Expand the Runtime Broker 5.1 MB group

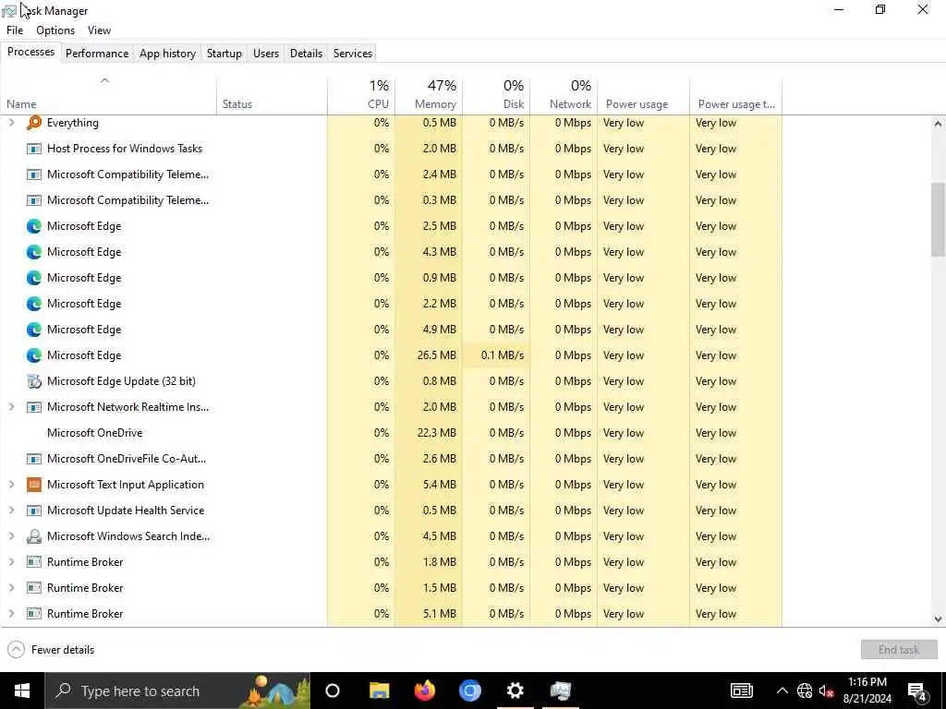(x=11, y=614)
